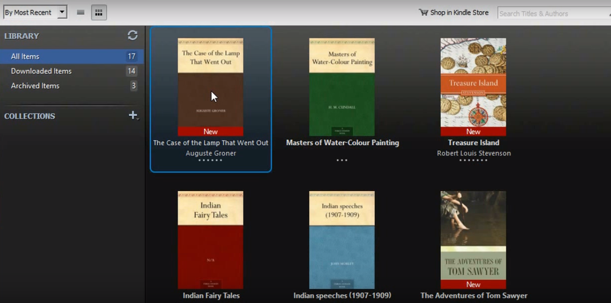Sync library with the refresh icon
This screenshot has height=303, width=611.
point(133,35)
